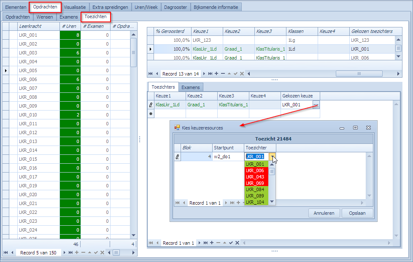Sort by # Uren column header
Screen dimensions: 413x262
[70, 26]
